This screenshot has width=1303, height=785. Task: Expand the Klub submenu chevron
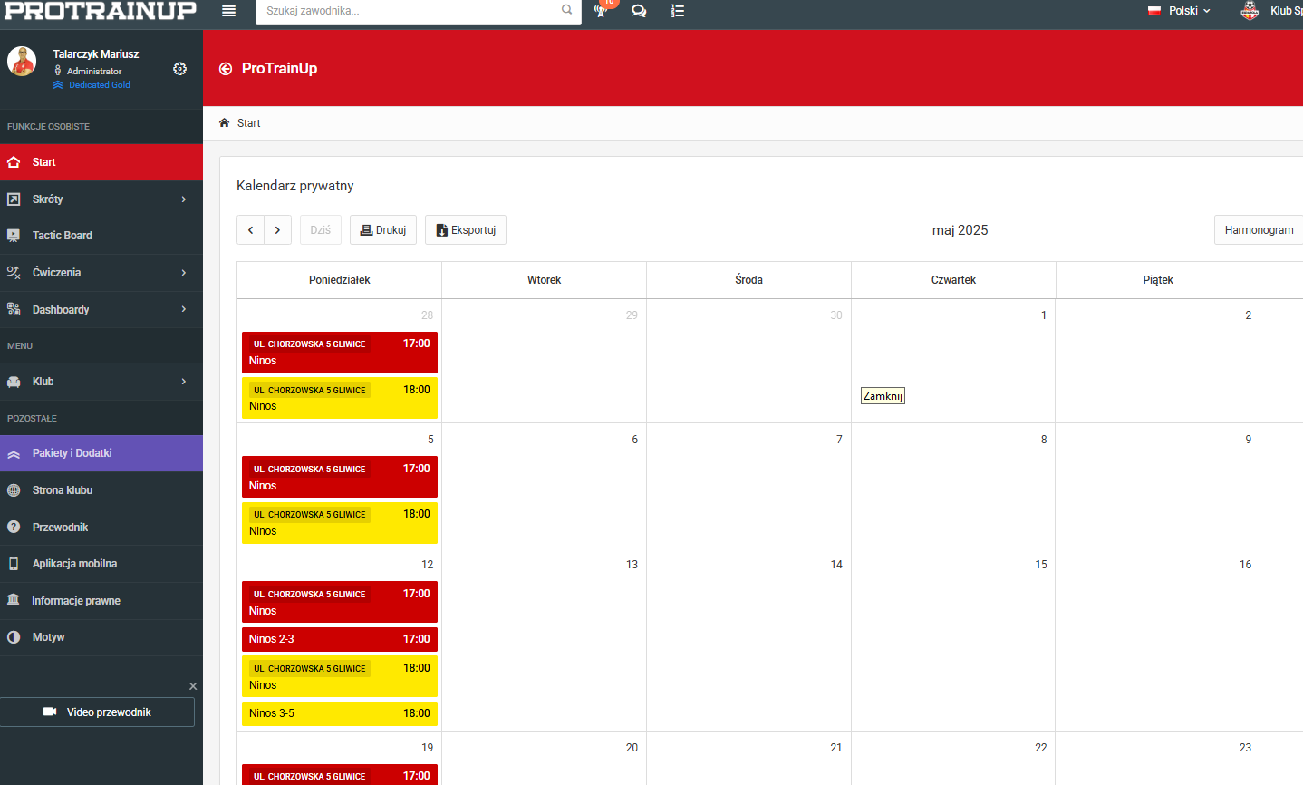point(184,382)
